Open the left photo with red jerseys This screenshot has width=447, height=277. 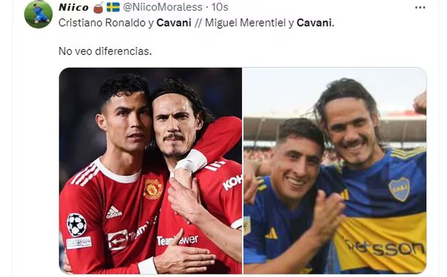150,171
